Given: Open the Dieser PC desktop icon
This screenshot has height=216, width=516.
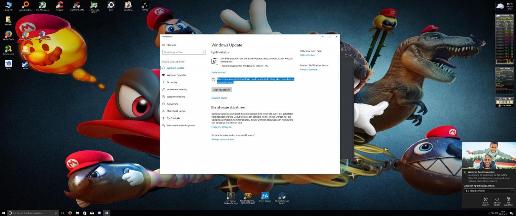Looking at the screenshot, I should 8,6.
